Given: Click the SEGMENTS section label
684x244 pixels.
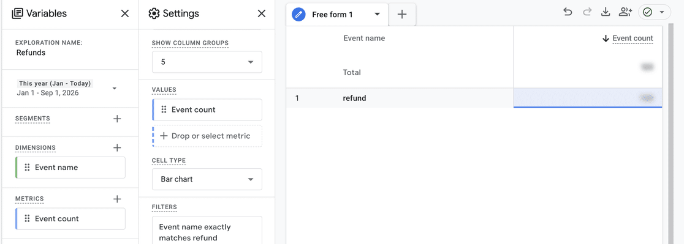Looking at the screenshot, I should coord(32,118).
